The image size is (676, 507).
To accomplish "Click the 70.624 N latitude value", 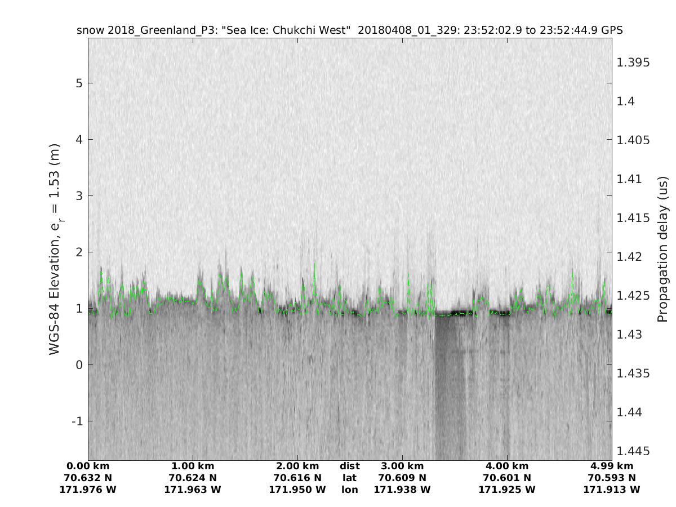I will click(193, 478).
